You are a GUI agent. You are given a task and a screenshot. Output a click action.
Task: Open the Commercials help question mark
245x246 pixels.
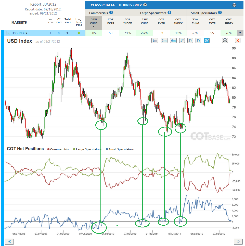click(111, 12)
